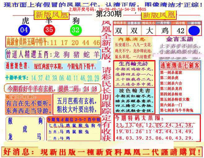Click the line '第五剑杀特看大数'
This screenshot has width=204, height=158.
point(175,99)
